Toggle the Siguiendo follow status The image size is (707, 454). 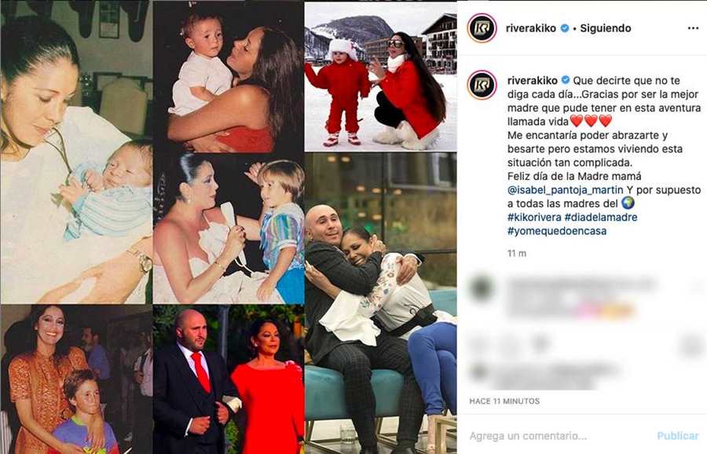605,28
